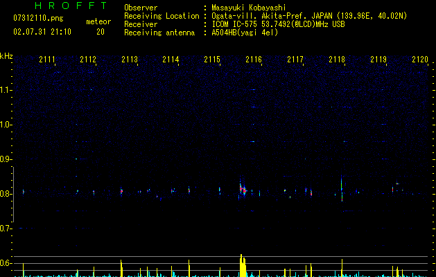Click the timestamp 02.07.31 21:10

tap(42, 32)
